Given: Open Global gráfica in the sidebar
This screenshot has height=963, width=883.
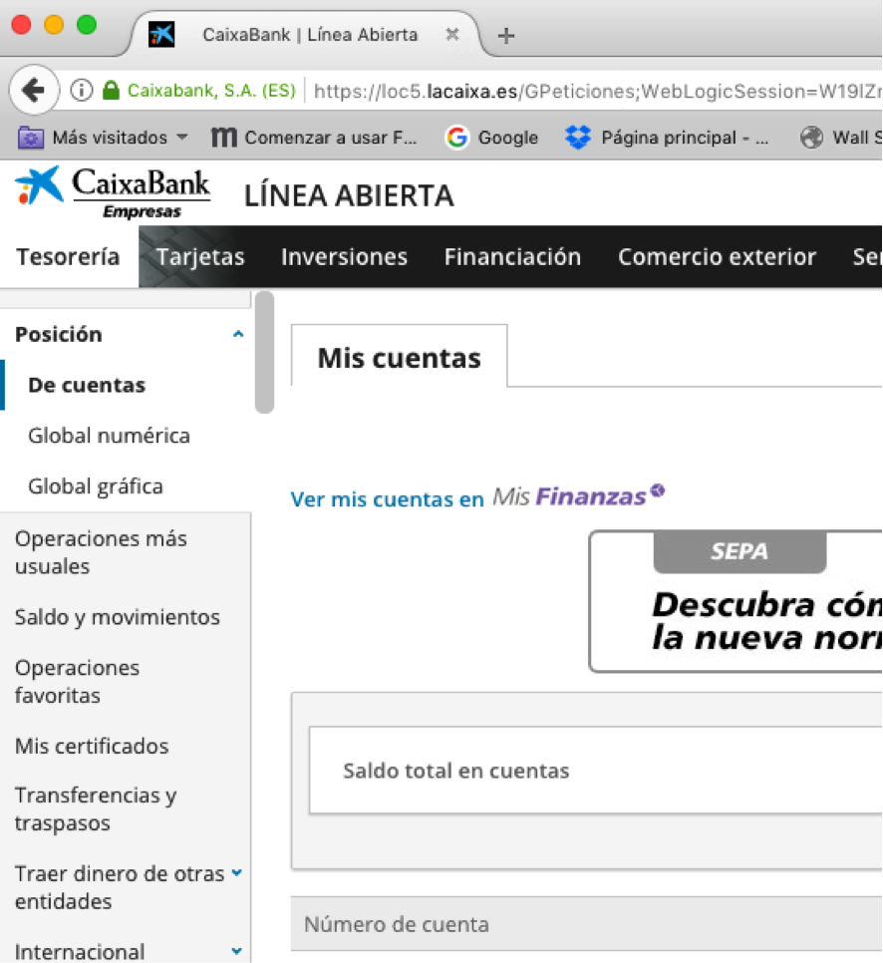Looking at the screenshot, I should pyautogui.click(x=96, y=486).
